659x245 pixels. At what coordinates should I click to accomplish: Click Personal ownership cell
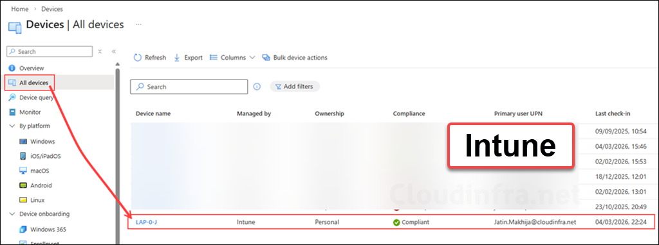pos(326,222)
